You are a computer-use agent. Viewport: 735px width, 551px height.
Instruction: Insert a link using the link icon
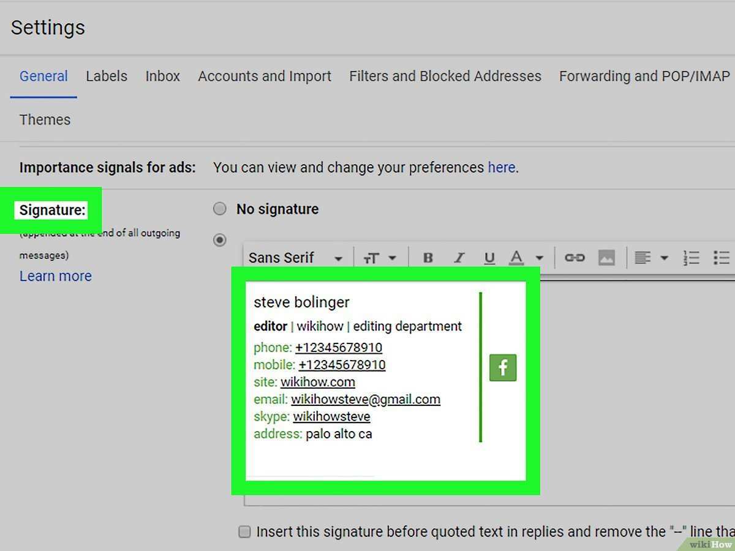pyautogui.click(x=575, y=258)
